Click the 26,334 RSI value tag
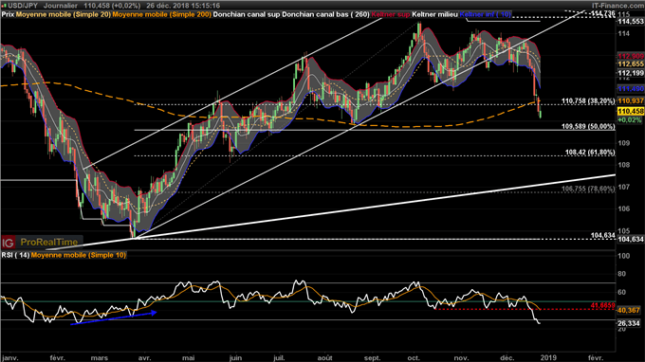The image size is (645, 362). (630, 323)
